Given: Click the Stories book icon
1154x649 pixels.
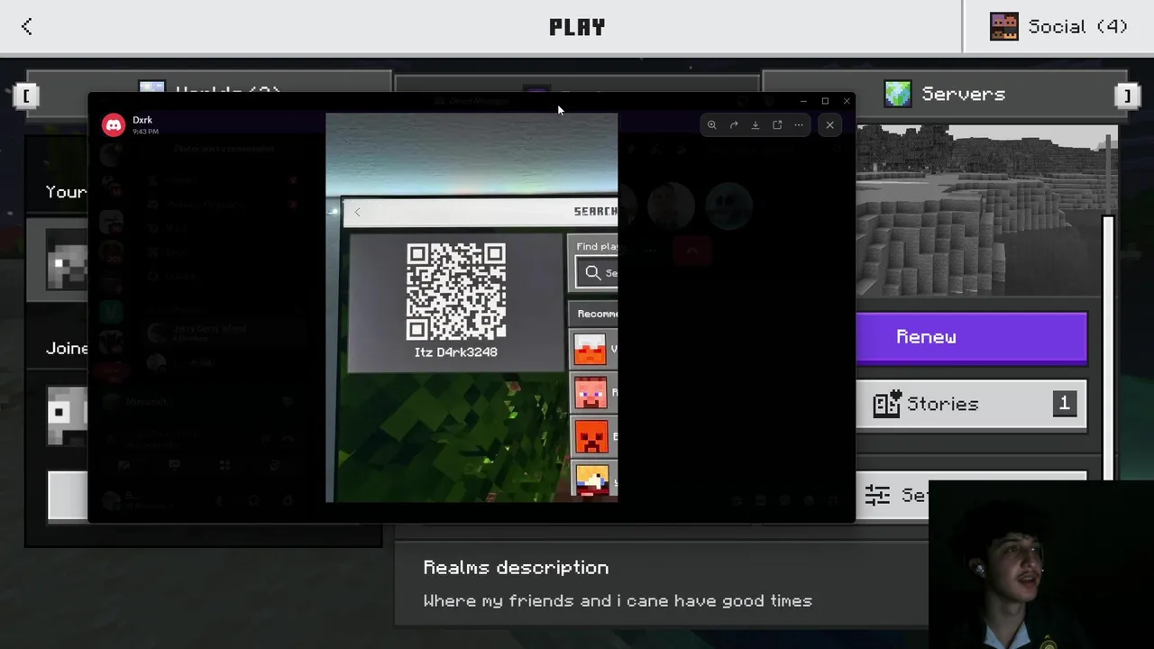Looking at the screenshot, I should click(x=886, y=404).
